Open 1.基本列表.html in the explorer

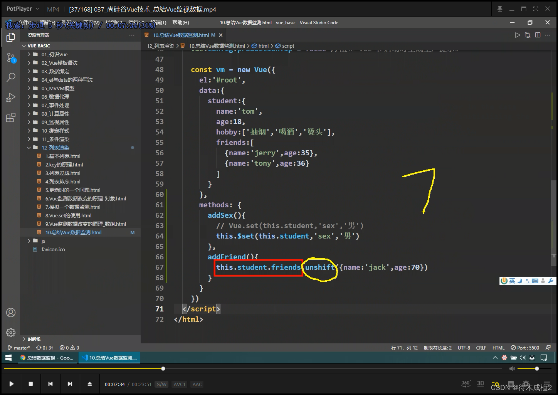click(x=80, y=156)
